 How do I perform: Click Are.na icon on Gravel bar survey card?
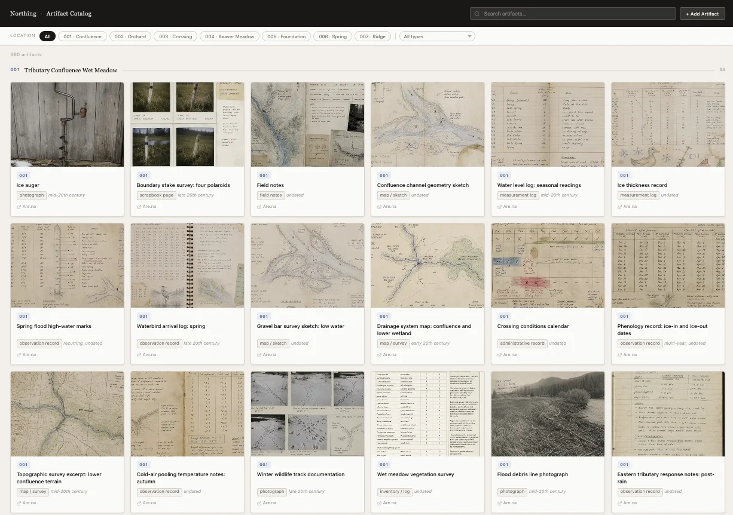(259, 355)
